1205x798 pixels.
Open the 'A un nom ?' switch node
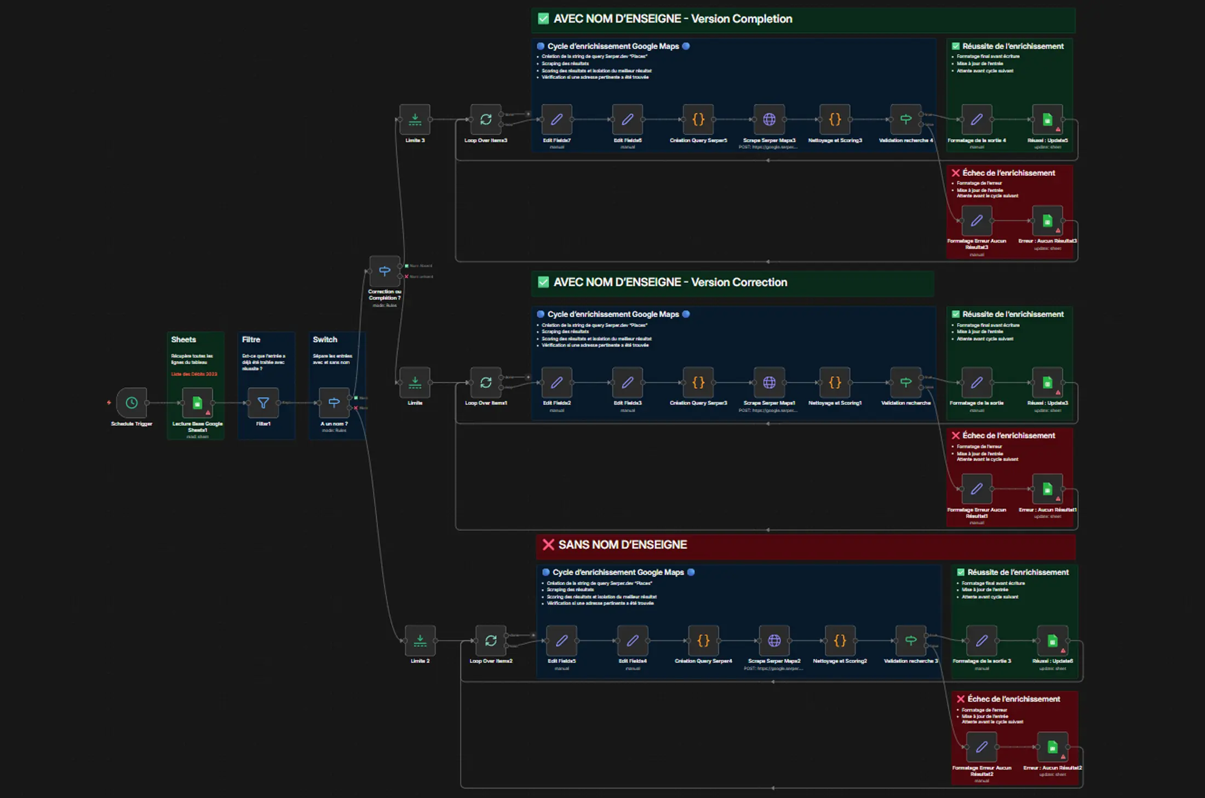pos(334,403)
